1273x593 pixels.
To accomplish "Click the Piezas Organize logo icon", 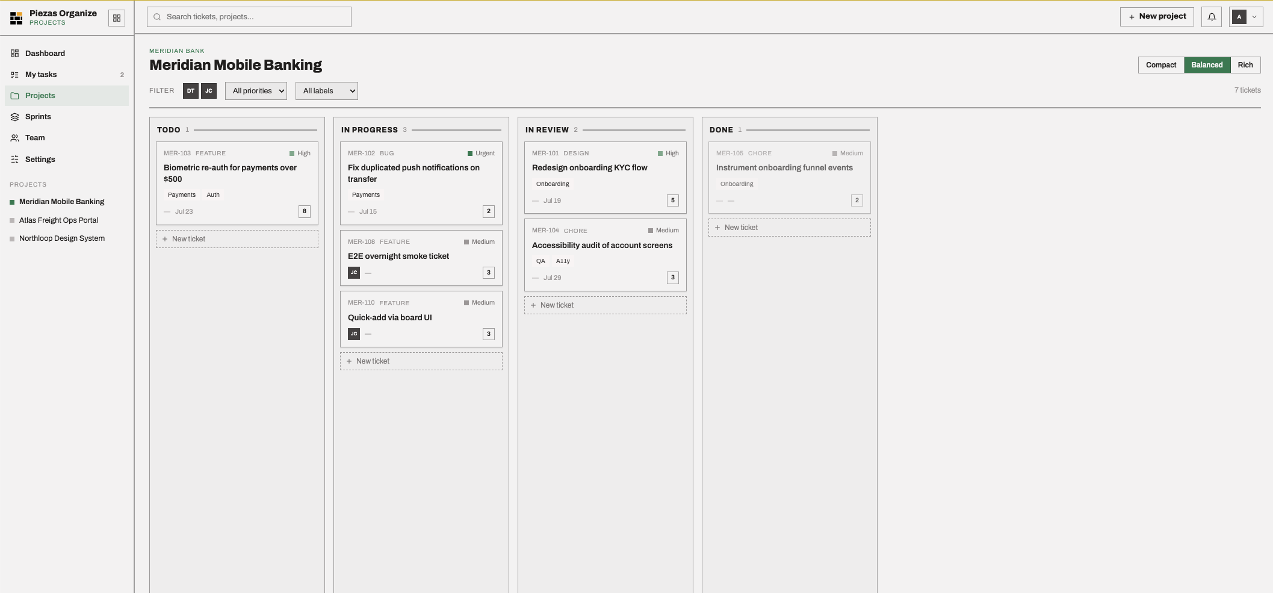I will point(16,18).
